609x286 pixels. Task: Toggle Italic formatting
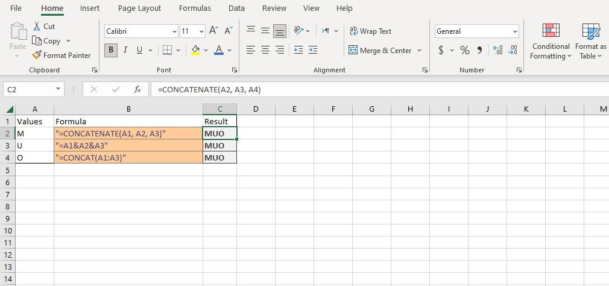125,50
